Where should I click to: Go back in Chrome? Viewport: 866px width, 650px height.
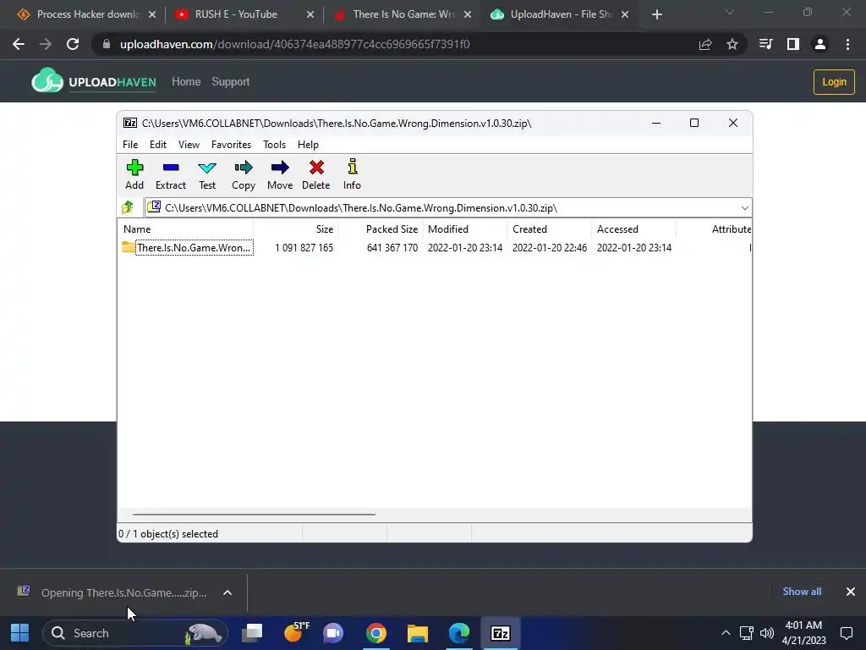19,44
